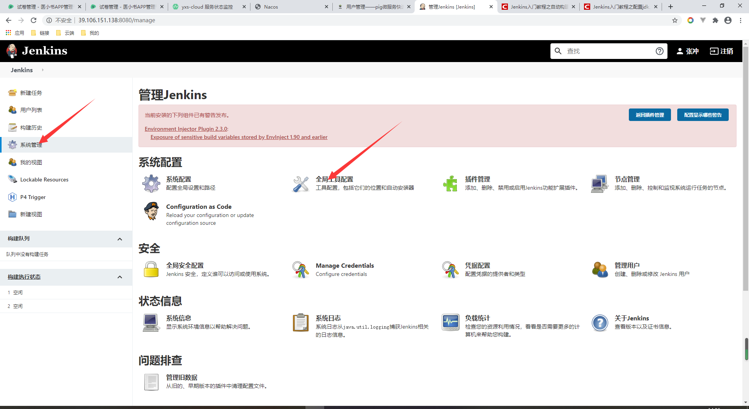Click the Jenkins breadcrumb link
Viewport: 749px width, 409px height.
pos(21,70)
